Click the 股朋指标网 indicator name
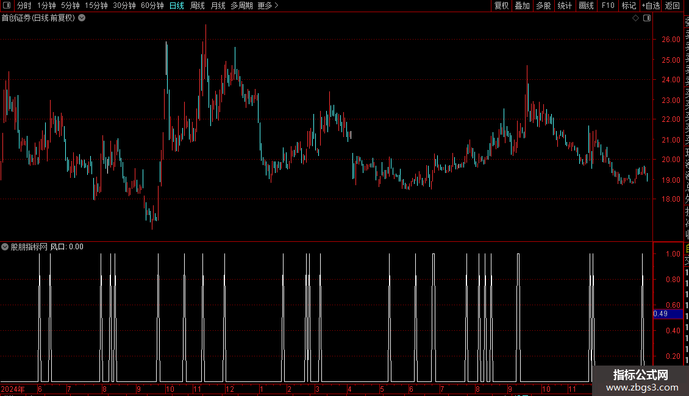689x396 pixels. (29, 247)
